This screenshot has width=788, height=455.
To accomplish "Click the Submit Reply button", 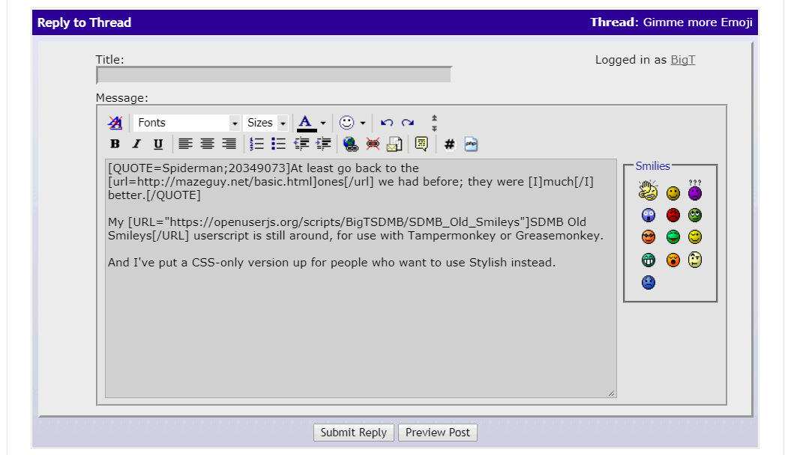I will pyautogui.click(x=354, y=433).
